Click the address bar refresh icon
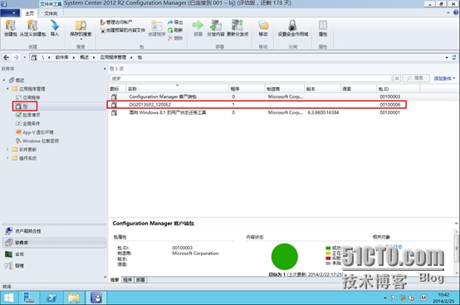Viewport: 460px width, 305px height. tap(454, 57)
